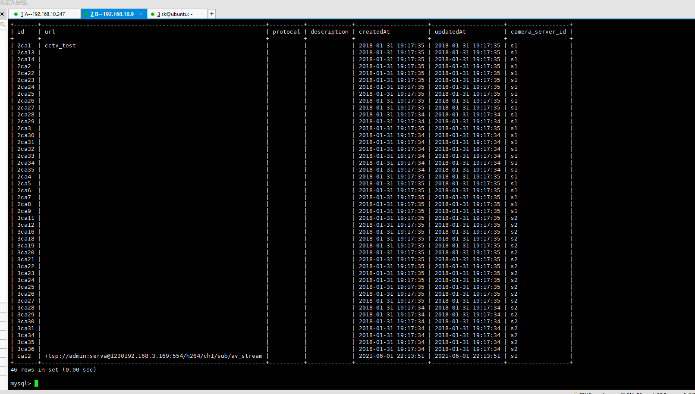The height and width of the screenshot is (394, 695).
Task: Click createdAt value 2021-06-01 22:13:51
Action: [x=392, y=356]
